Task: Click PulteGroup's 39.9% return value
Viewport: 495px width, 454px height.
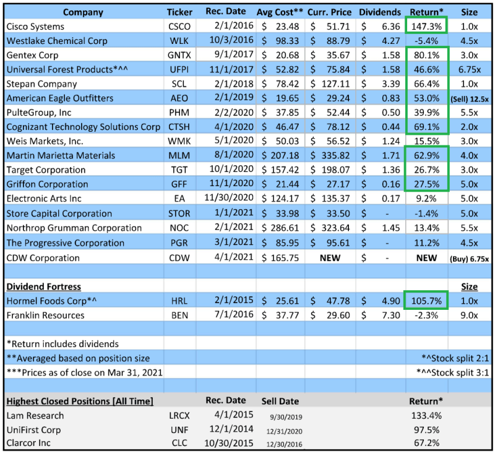Action: (426, 113)
